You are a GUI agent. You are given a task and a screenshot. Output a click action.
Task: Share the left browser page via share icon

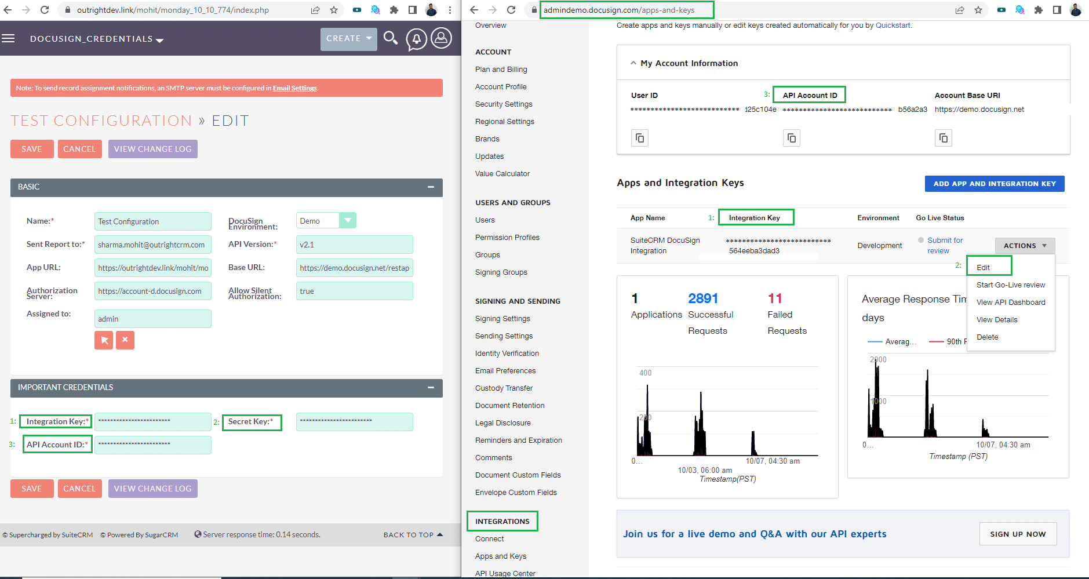coord(315,10)
